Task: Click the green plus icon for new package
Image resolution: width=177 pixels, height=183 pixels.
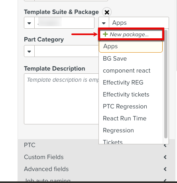Action: 105,34
